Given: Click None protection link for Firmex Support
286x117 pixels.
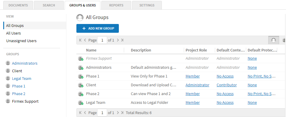Looking at the screenshot, I should point(252,58).
